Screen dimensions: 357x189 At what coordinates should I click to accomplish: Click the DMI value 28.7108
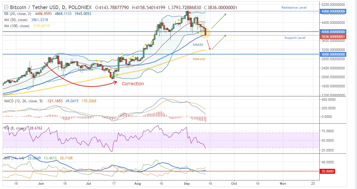coord(66,158)
